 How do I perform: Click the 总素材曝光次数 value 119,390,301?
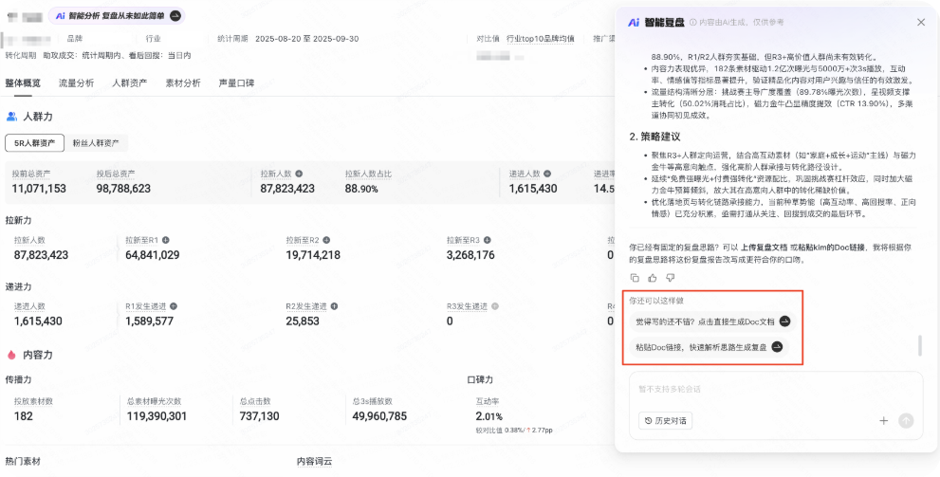[157, 416]
